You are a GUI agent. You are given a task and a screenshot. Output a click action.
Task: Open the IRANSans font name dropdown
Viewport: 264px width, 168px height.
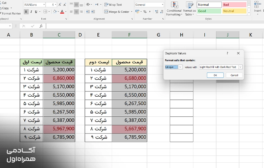pyautogui.click(x=44, y=5)
